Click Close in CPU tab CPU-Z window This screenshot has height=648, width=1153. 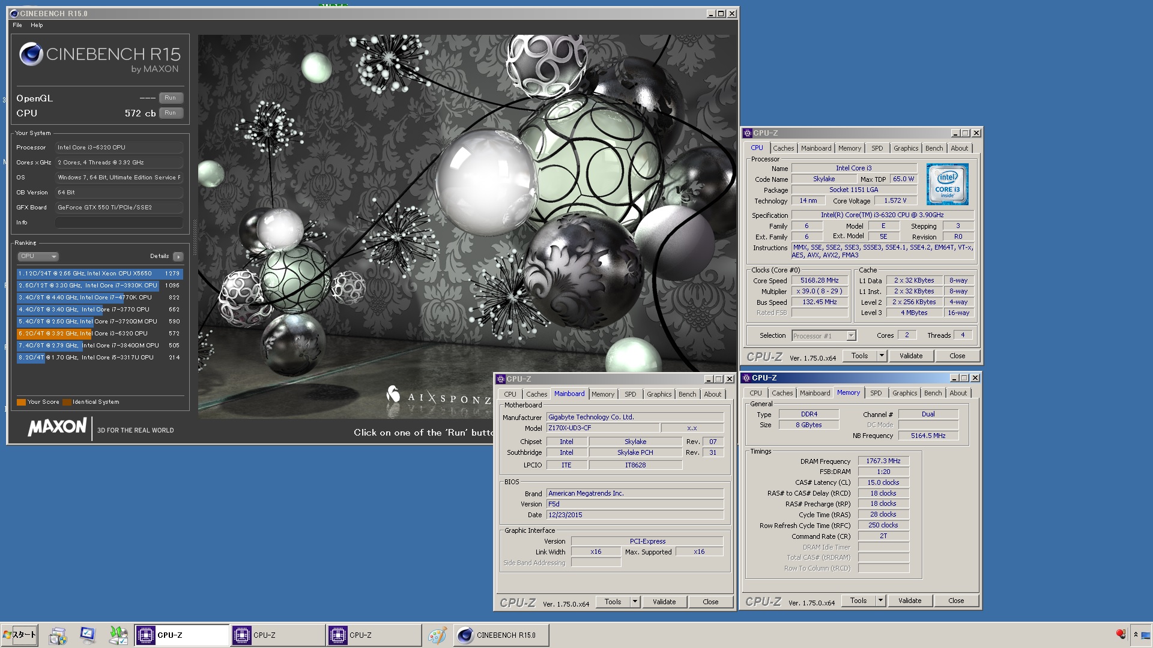tap(957, 356)
